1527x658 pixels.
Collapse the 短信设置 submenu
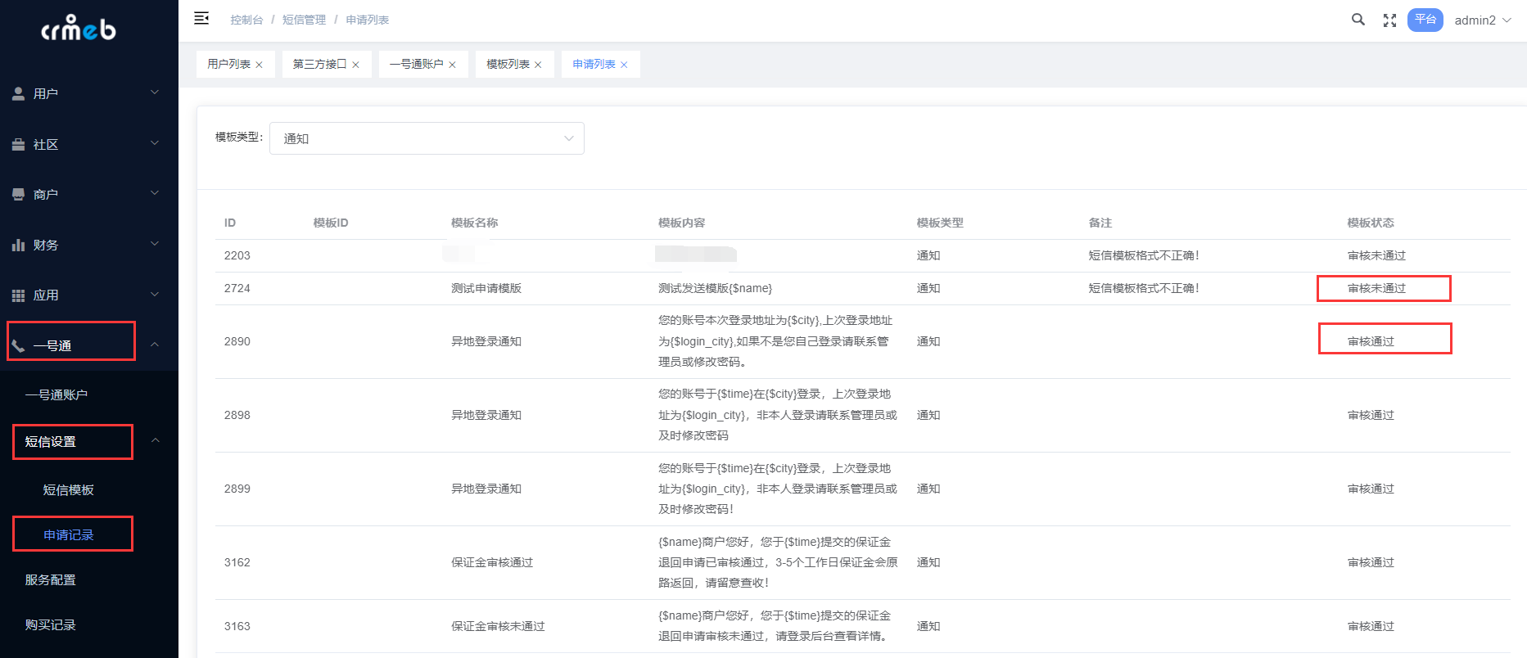coord(155,441)
